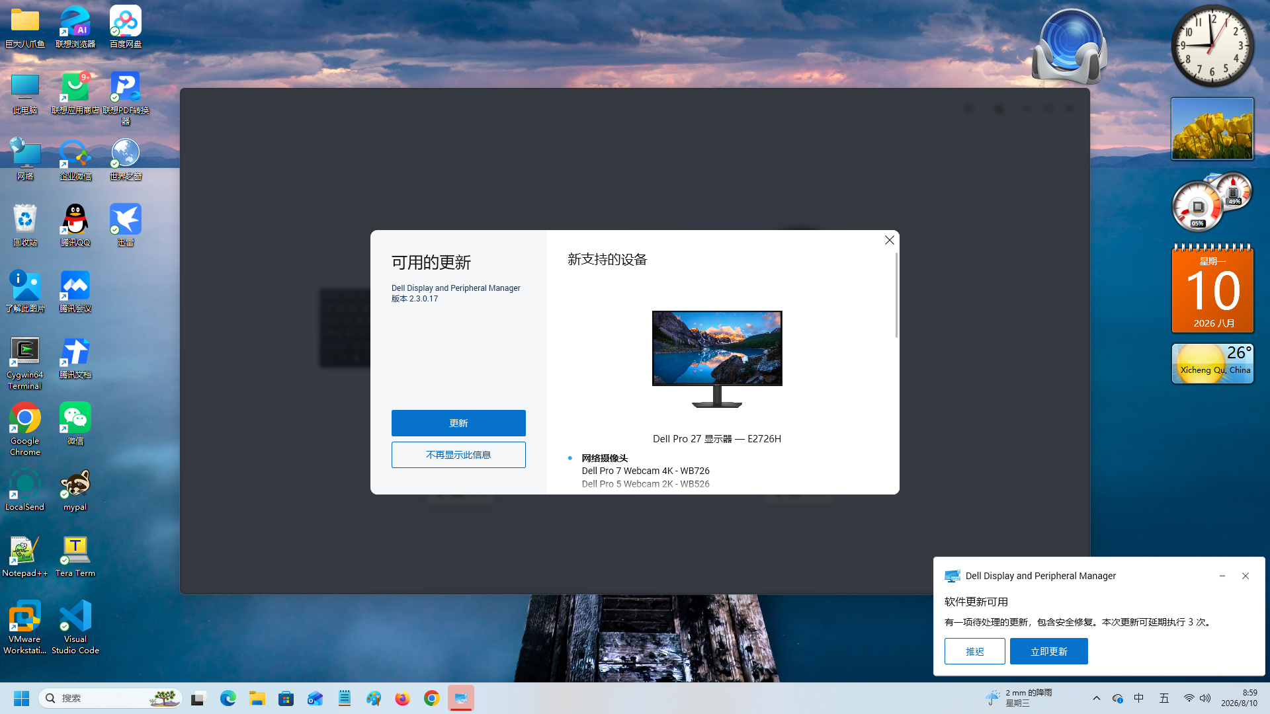Dismiss the 软件更新可用 notification with its X
This screenshot has width=1270, height=714.
tap(1246, 576)
